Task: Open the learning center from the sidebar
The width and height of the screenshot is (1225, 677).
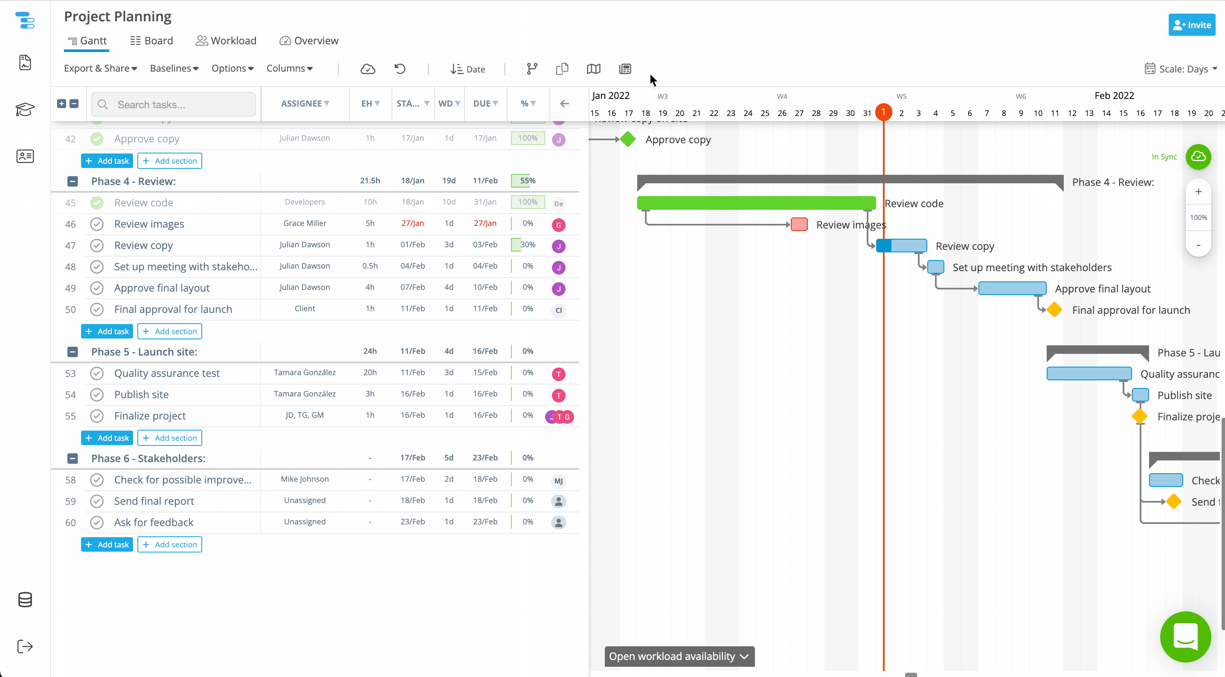Action: click(x=25, y=109)
